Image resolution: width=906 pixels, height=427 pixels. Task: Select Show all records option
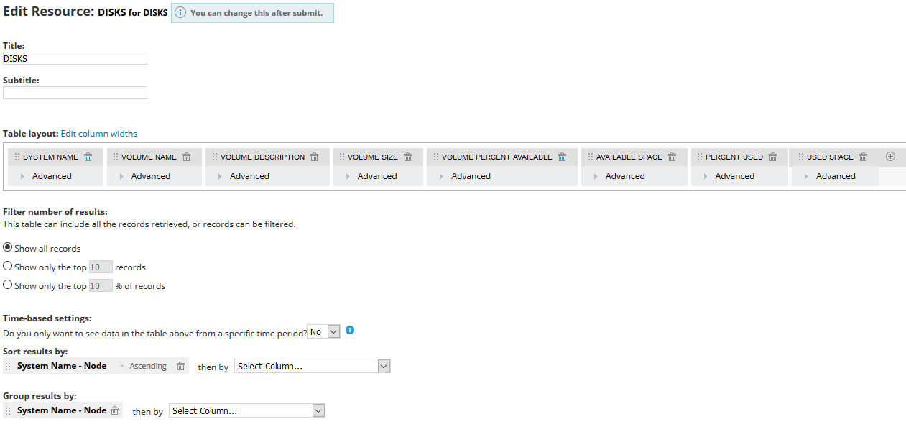click(x=8, y=247)
